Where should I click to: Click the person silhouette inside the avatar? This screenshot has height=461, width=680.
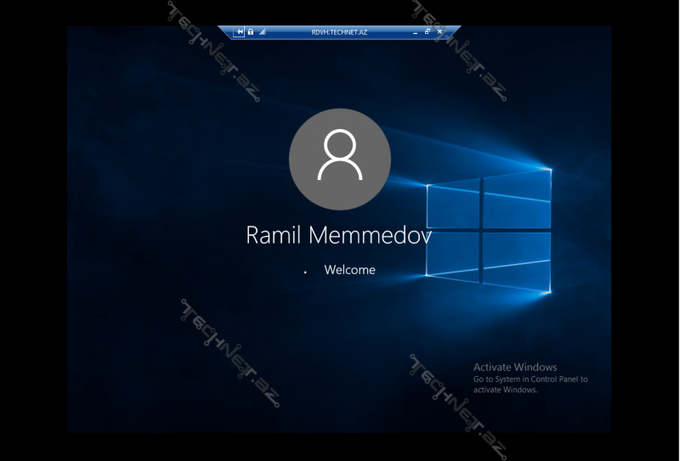pyautogui.click(x=340, y=156)
